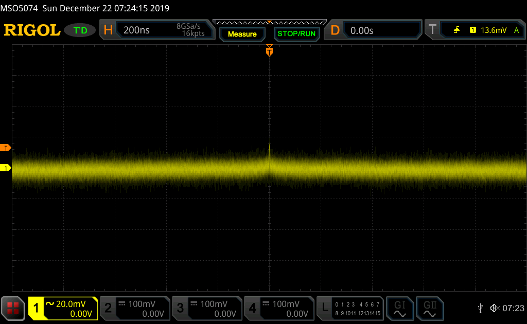The image size is (527, 324).
Task: Turn on channel 4 input
Action: 278,308
